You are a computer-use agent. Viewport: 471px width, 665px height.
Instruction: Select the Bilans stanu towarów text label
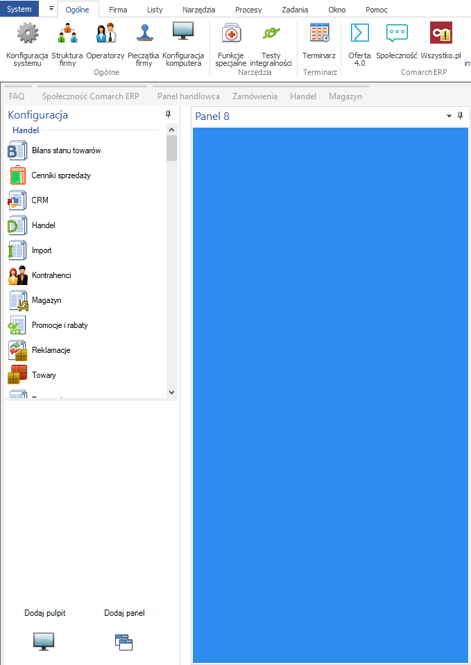(66, 150)
